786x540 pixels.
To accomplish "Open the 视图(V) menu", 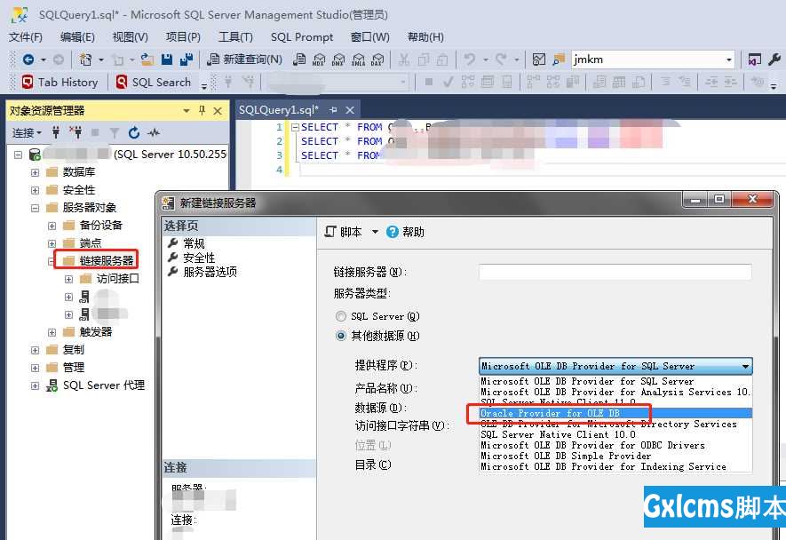I will (131, 37).
